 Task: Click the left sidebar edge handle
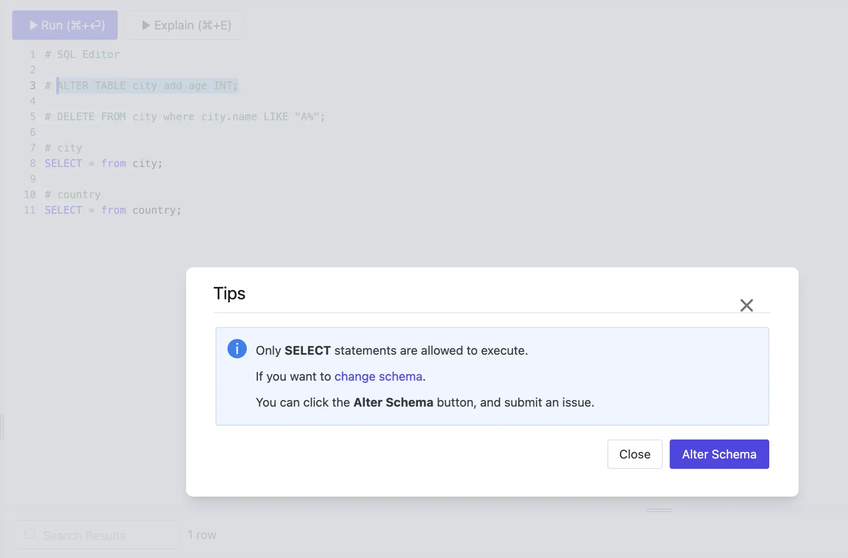(x=2, y=426)
